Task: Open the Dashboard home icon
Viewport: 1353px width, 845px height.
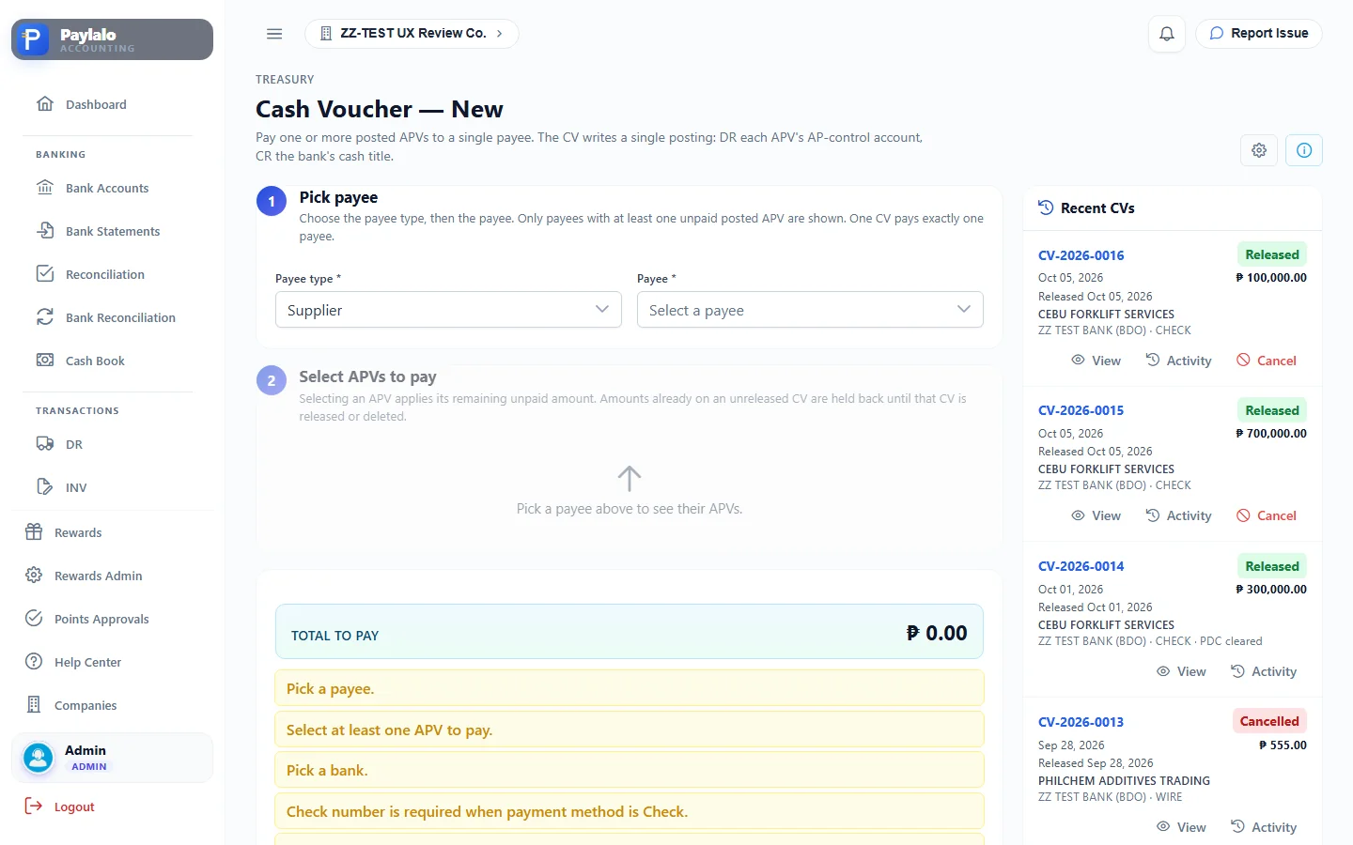Action: (x=45, y=104)
